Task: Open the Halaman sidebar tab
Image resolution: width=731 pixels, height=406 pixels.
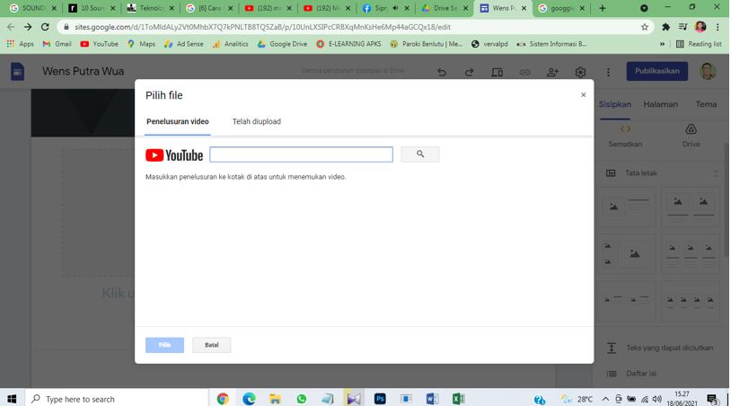Action: click(660, 104)
